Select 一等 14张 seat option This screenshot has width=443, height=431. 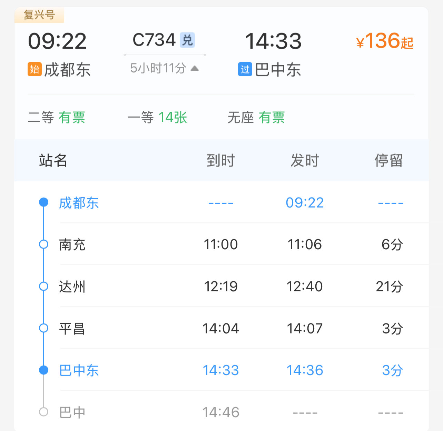(x=157, y=118)
